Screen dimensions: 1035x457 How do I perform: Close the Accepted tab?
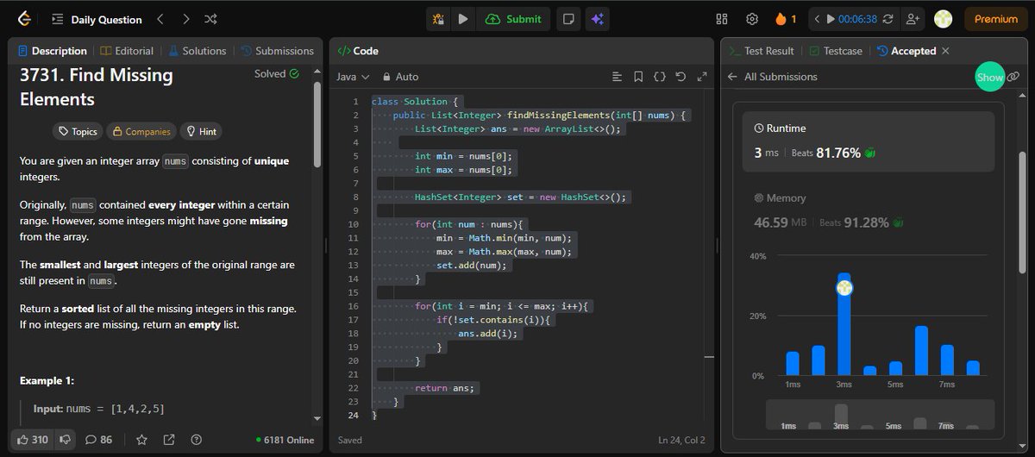(x=945, y=51)
